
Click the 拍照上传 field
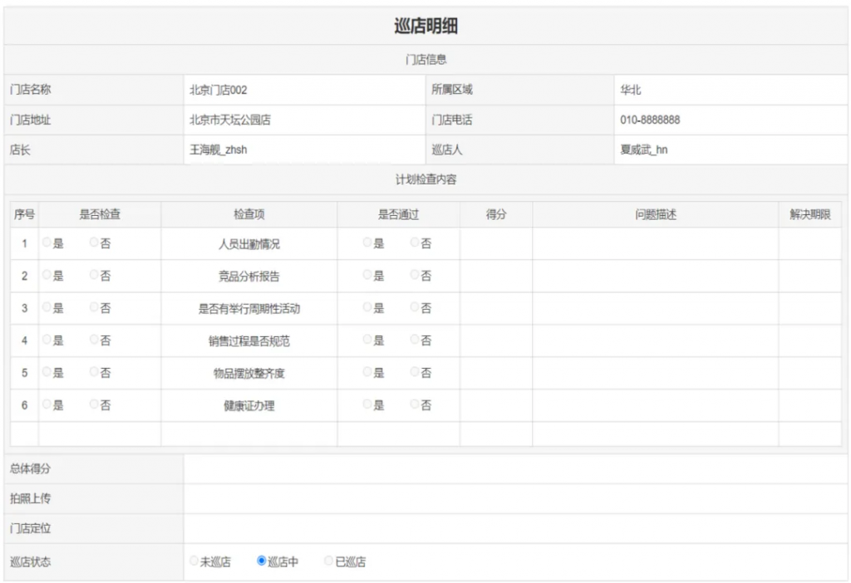click(515, 499)
